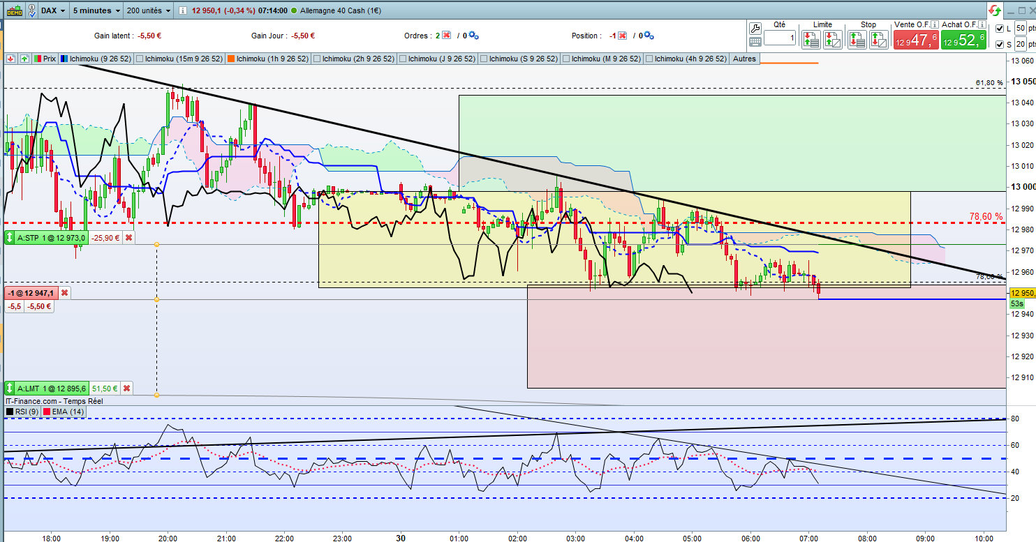The width and height of the screenshot is (1036, 542).
Task: Toggle Ichimoku (J 9 26 52) checkbox
Action: coord(403,59)
